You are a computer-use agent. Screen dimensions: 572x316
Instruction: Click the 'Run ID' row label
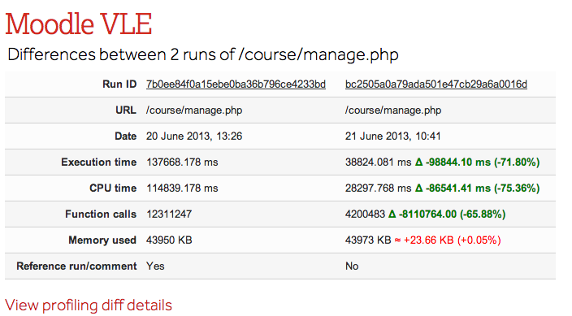[119, 84]
